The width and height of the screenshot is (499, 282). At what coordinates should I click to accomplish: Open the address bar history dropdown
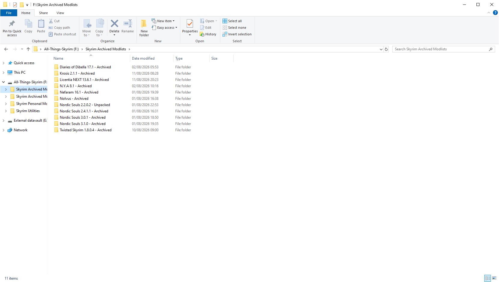[x=381, y=49]
